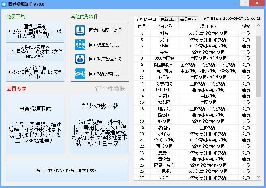266x188 pixels.
Task: Open the 文件MD5管理器 tool
Action: click(x=35, y=52)
